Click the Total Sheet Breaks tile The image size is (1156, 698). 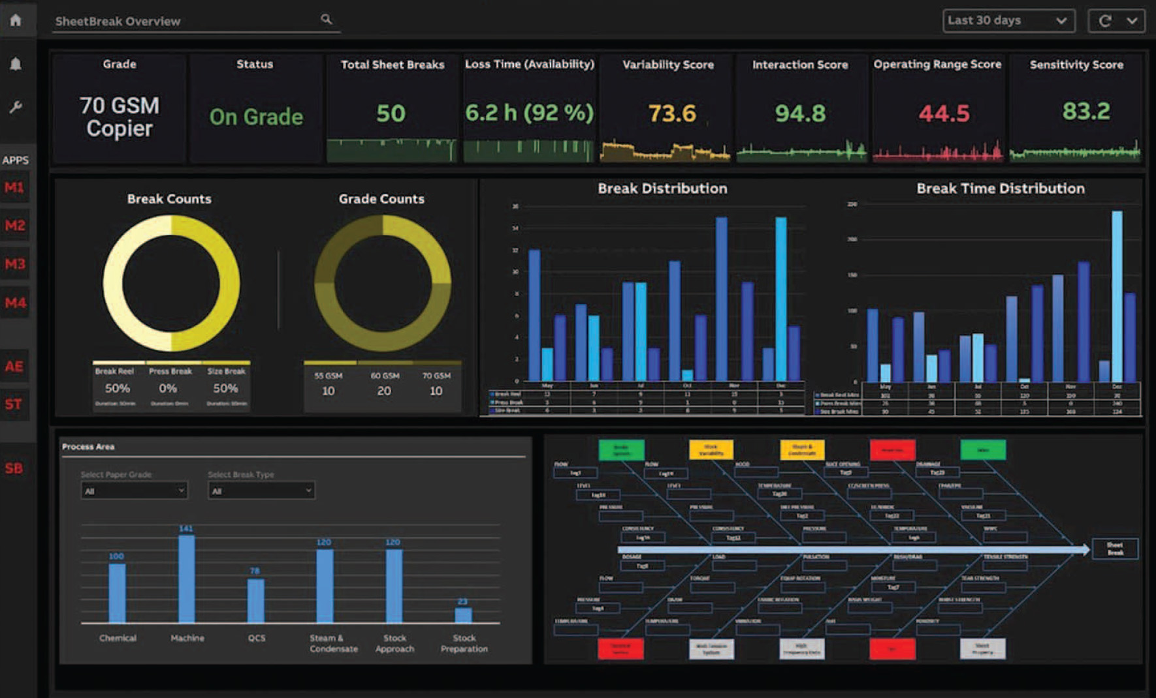click(392, 108)
